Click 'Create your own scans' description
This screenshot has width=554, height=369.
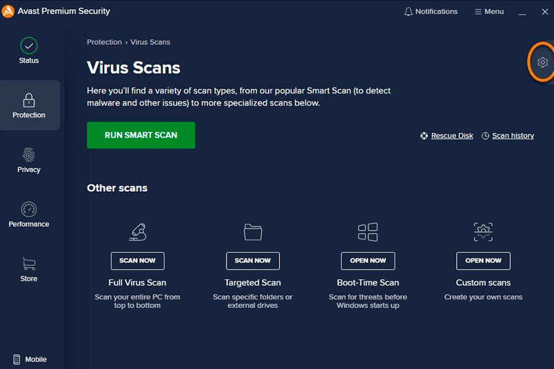[x=483, y=297]
